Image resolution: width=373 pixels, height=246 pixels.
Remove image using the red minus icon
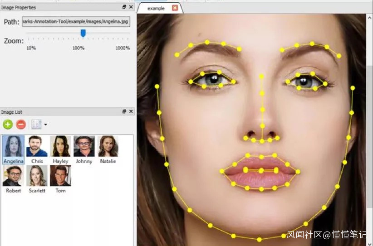tap(21, 124)
